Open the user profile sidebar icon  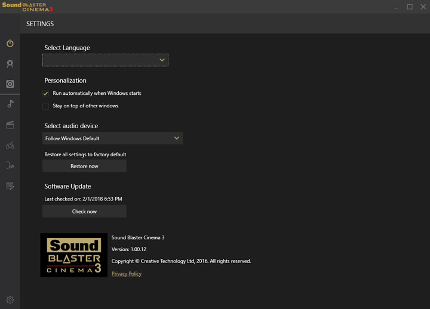click(x=10, y=64)
